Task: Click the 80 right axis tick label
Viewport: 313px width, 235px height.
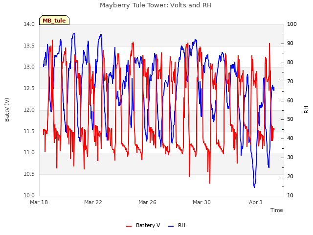Action: pos(290,63)
